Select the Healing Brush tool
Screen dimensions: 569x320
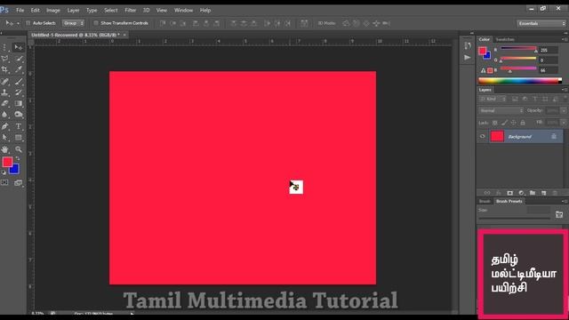5,82
